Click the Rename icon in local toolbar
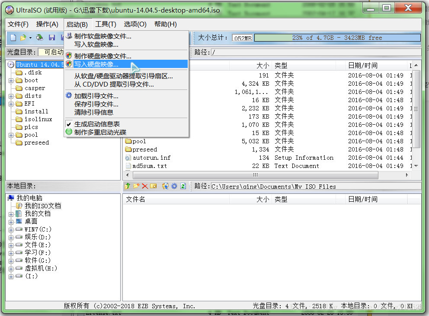The image size is (429, 316). (154, 186)
